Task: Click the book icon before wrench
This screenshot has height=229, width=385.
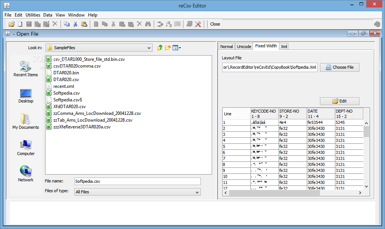Action: (189, 24)
